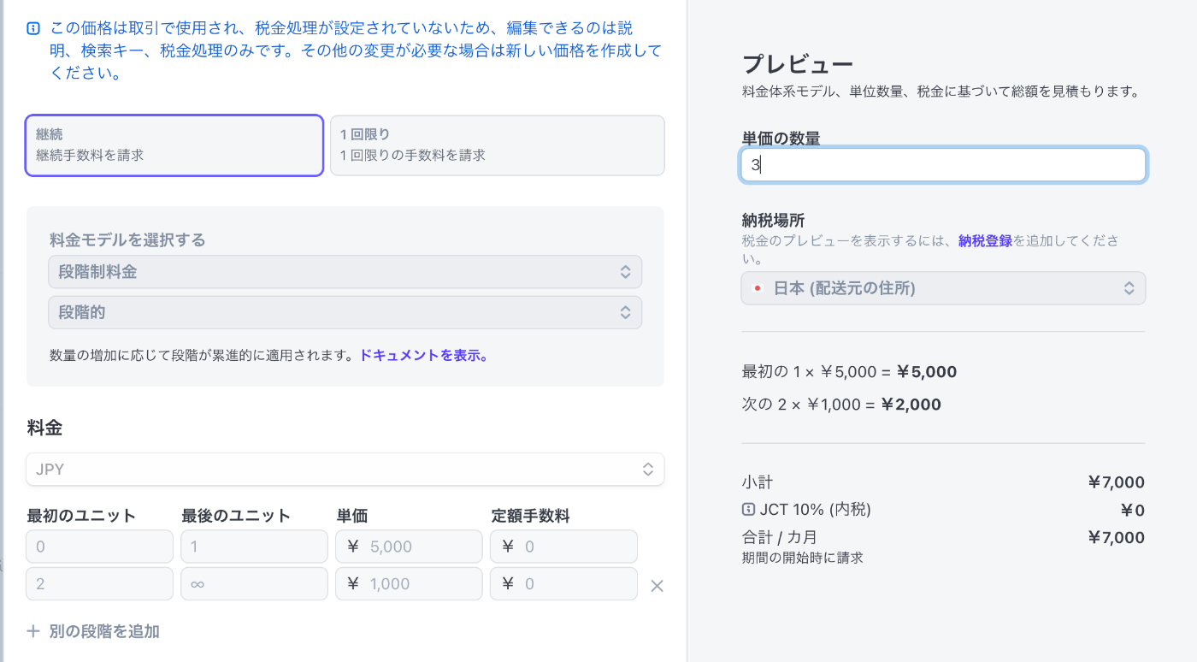The width and height of the screenshot is (1197, 662).
Task: Click the first-tier 定額手数料 flat fee field
Action: tap(563, 547)
